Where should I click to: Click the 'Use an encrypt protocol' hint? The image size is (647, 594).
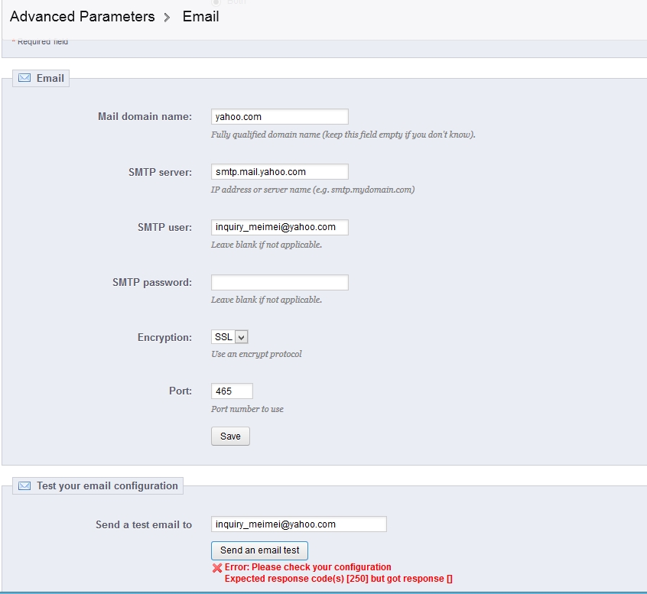pos(256,354)
